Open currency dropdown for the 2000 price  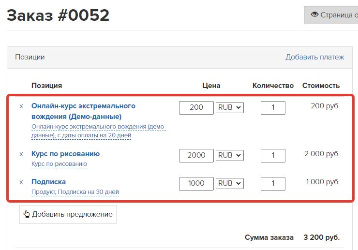(x=230, y=156)
